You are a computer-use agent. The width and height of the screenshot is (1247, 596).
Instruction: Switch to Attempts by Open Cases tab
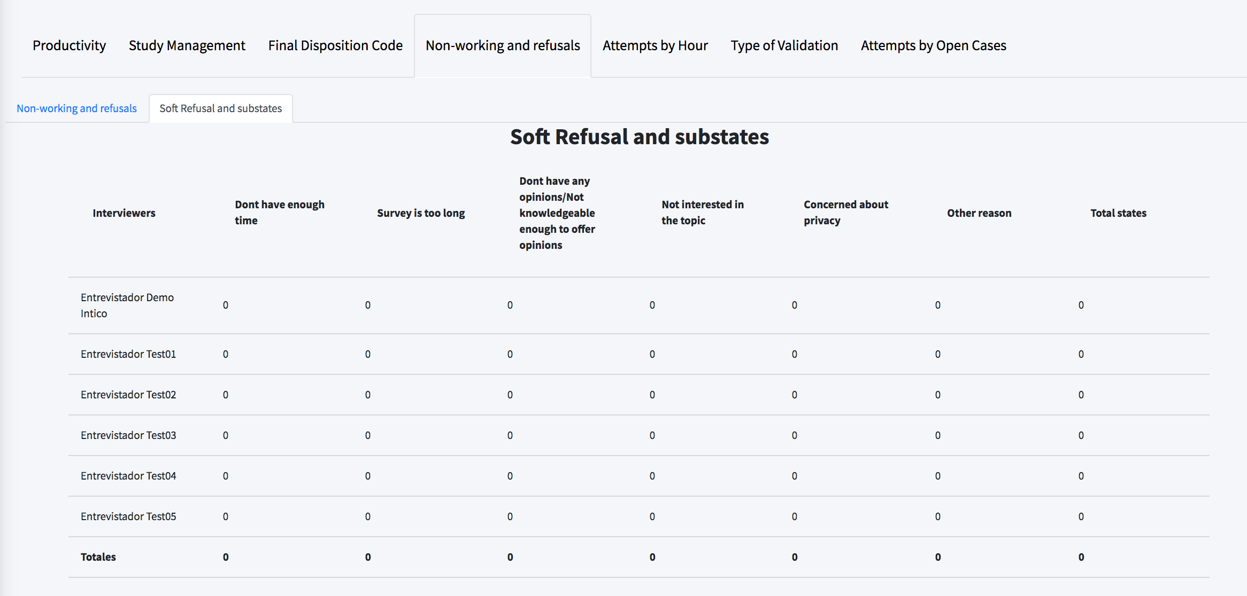pyautogui.click(x=933, y=45)
